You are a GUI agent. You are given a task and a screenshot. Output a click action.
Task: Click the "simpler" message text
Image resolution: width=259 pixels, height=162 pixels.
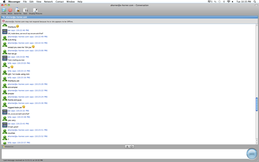[11, 94]
